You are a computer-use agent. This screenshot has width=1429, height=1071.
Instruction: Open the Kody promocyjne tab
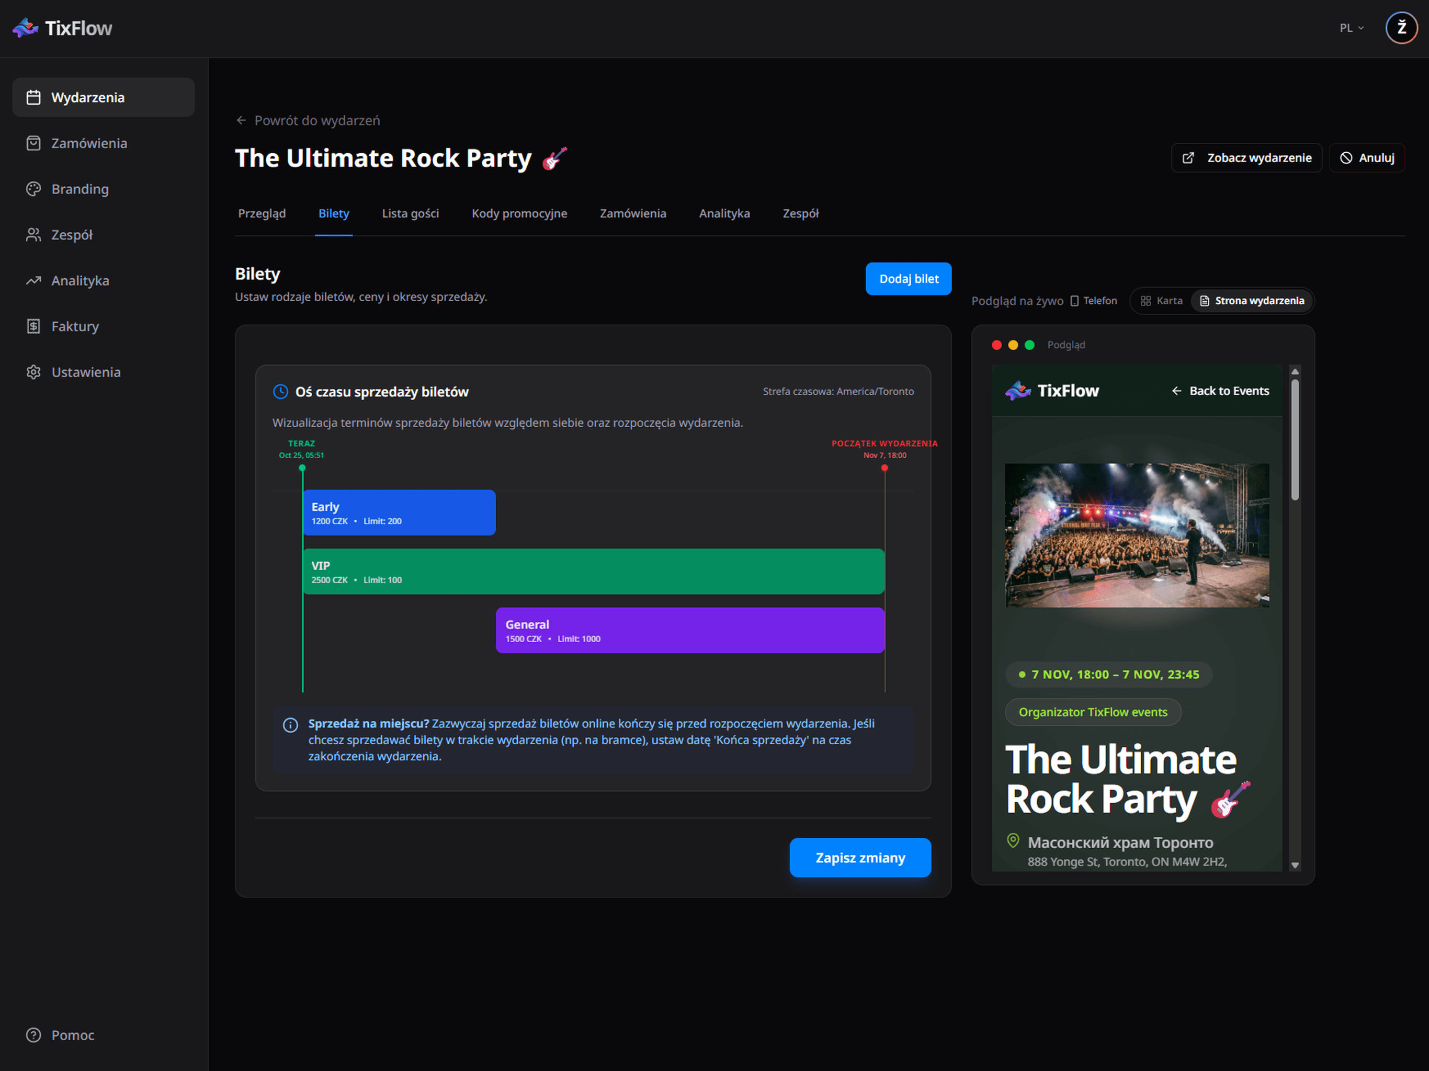coord(519,213)
